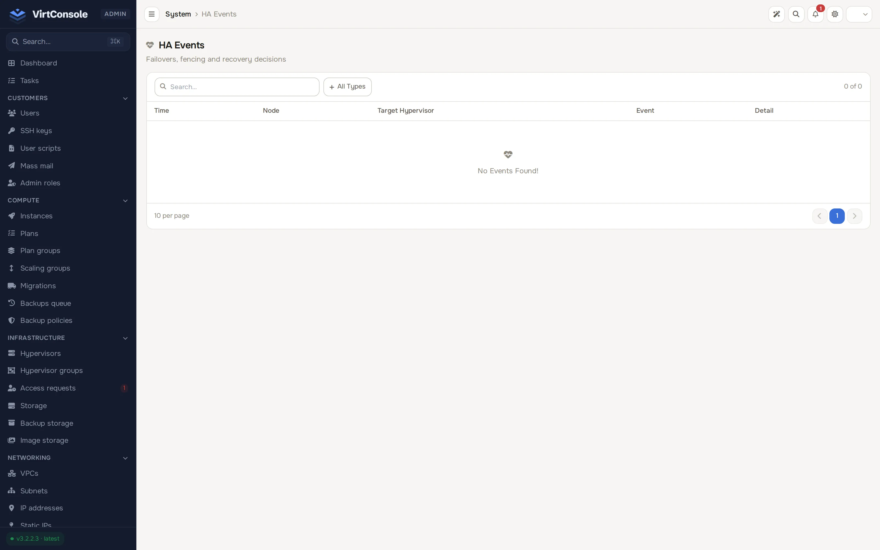This screenshot has width=880, height=550.
Task: Click the top bar search magnifier icon
Action: coord(796,14)
